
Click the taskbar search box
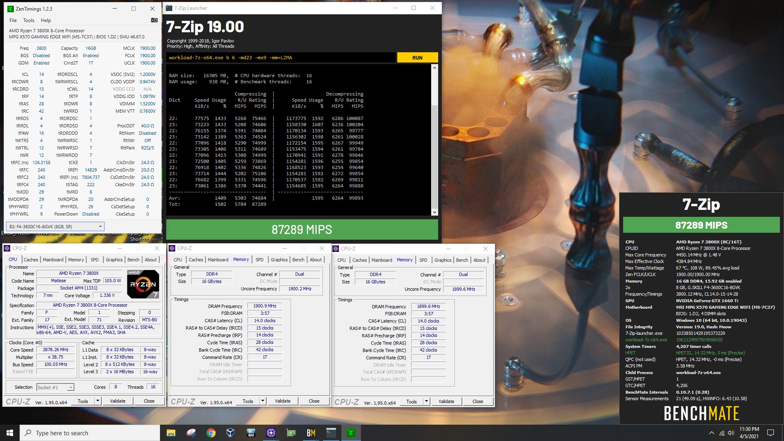tap(90, 433)
